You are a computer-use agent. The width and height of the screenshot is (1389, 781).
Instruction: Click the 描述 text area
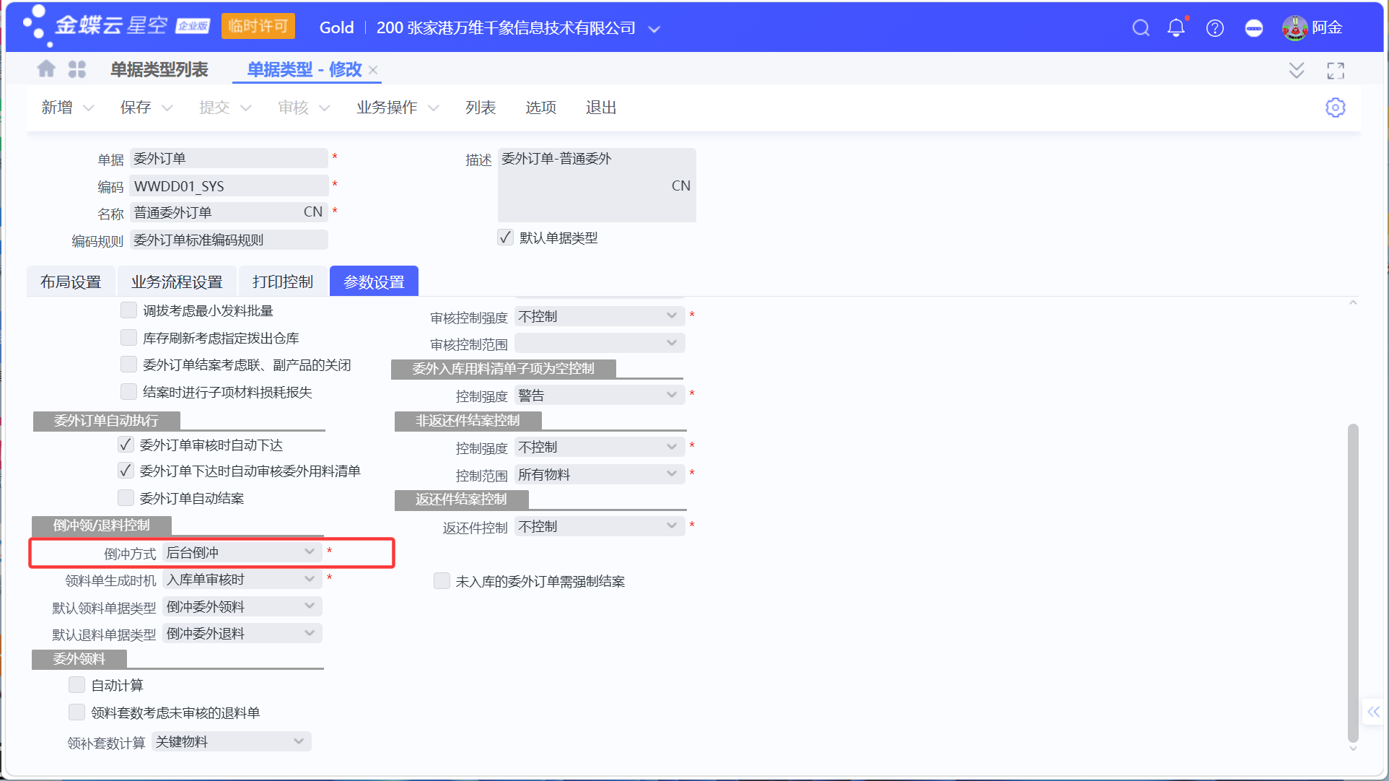pyautogui.click(x=597, y=185)
